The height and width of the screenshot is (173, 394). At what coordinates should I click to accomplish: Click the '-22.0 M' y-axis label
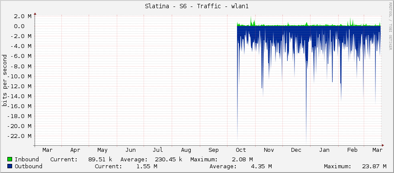tap(19, 136)
